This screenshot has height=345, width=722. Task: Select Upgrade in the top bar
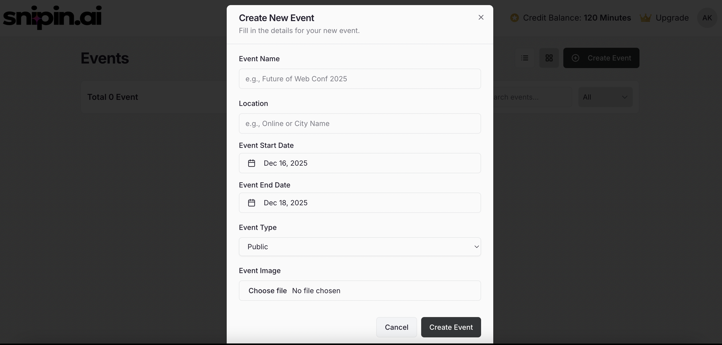pyautogui.click(x=672, y=17)
